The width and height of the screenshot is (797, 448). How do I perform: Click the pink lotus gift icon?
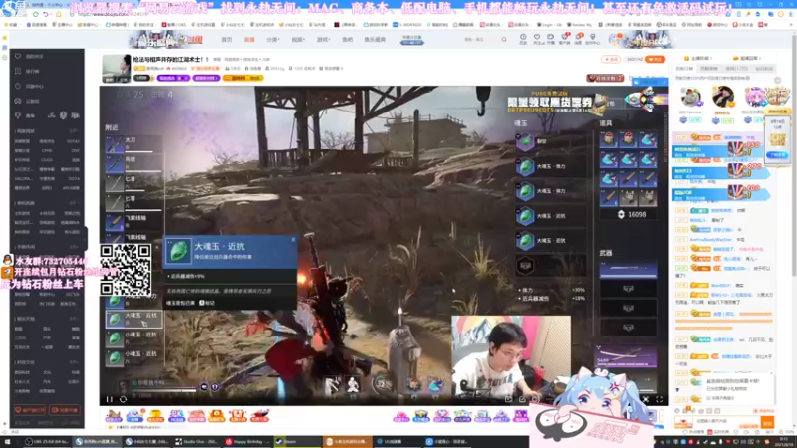(401, 416)
